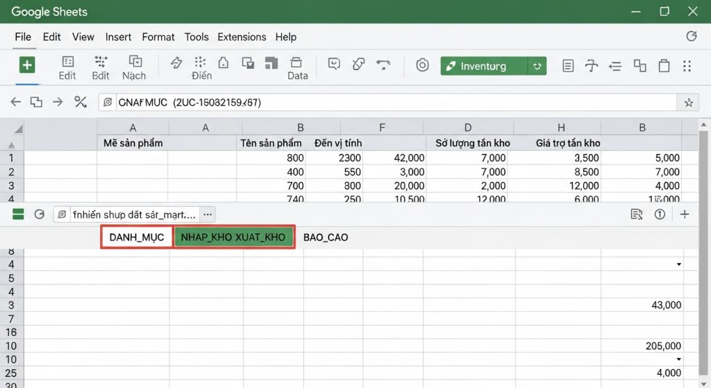This screenshot has height=388, width=711.
Task: Open the dropdown arrow in lower row 4
Action: click(679, 264)
